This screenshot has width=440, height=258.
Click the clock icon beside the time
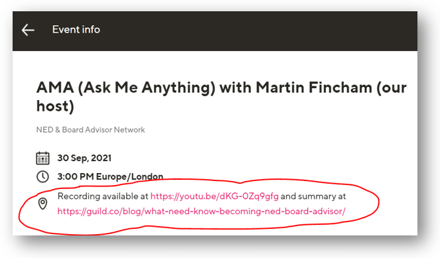[x=42, y=176]
